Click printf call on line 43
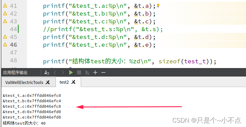 pos(99,22)
